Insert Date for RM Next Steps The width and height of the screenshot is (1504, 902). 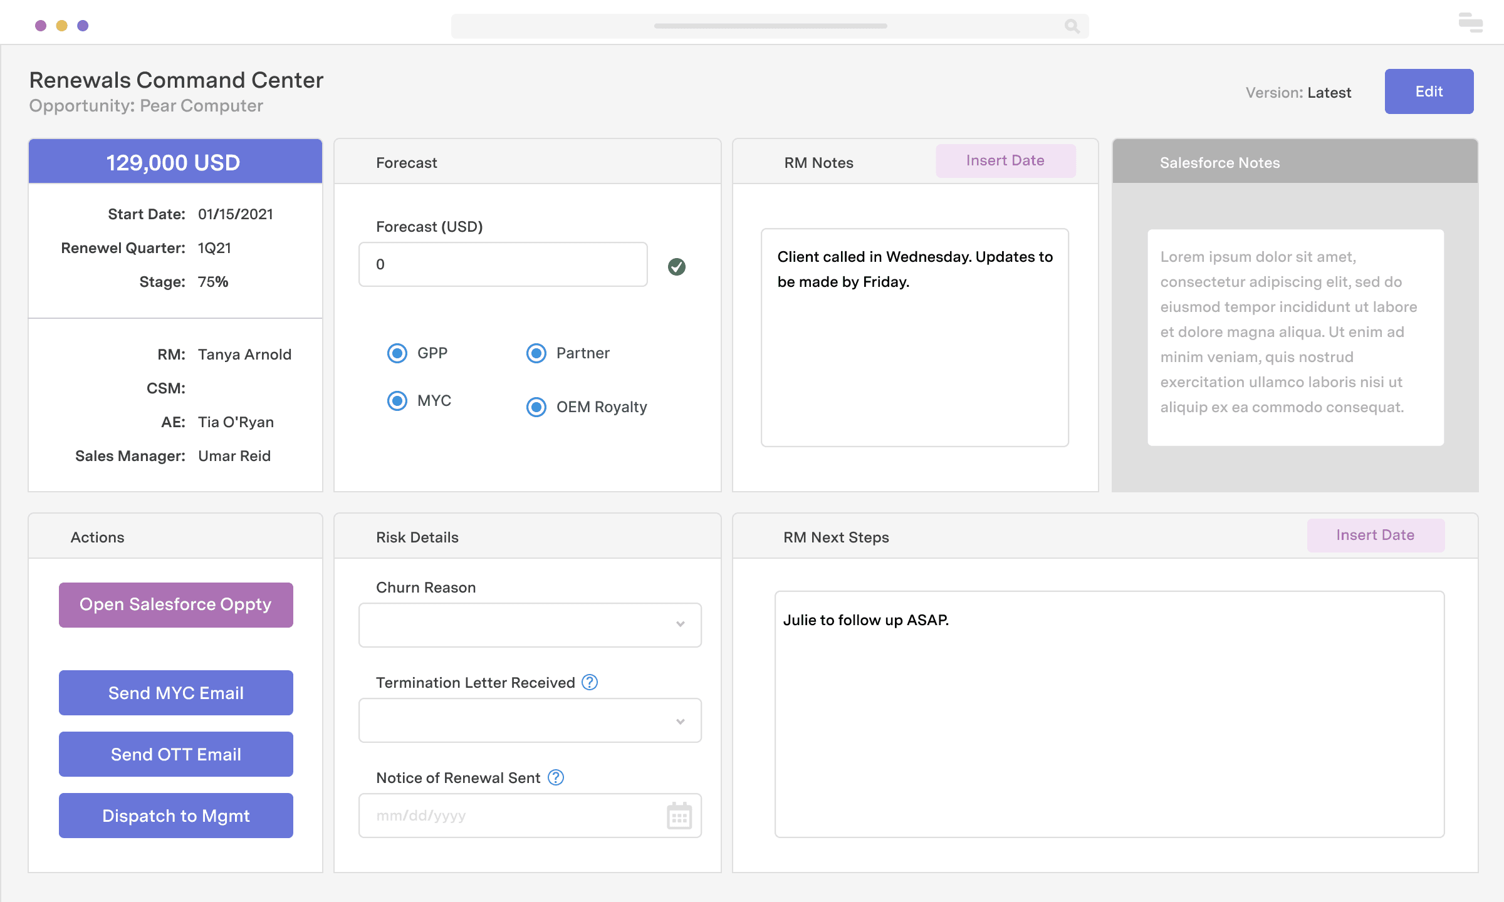click(x=1376, y=535)
